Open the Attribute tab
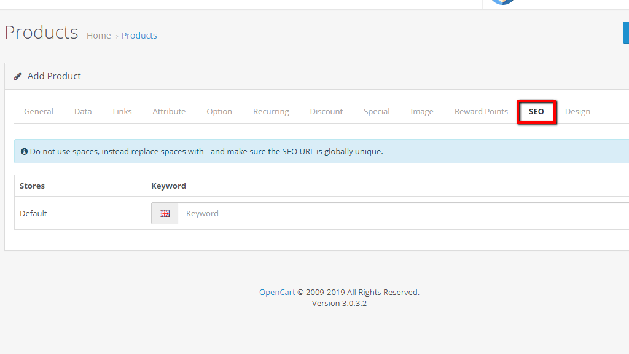 169,111
